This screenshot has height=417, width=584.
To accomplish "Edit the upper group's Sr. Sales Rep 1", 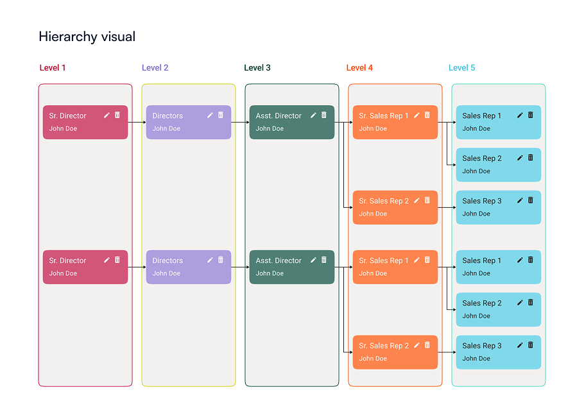I will tap(417, 115).
